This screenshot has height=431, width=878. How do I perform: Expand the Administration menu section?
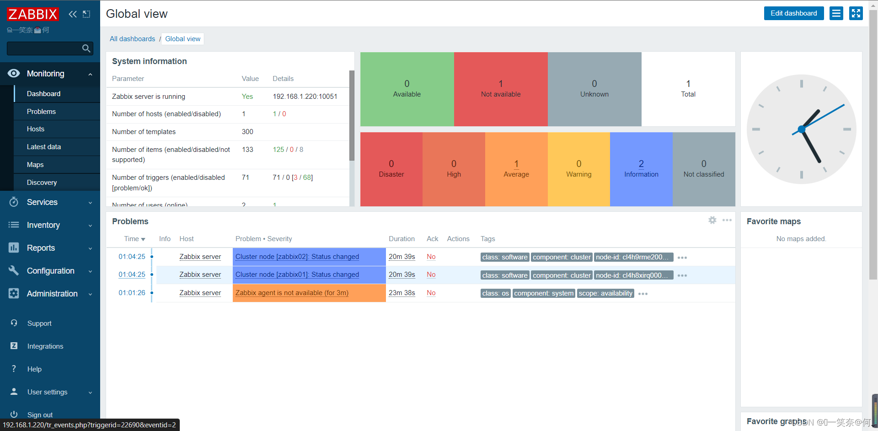coord(91,294)
